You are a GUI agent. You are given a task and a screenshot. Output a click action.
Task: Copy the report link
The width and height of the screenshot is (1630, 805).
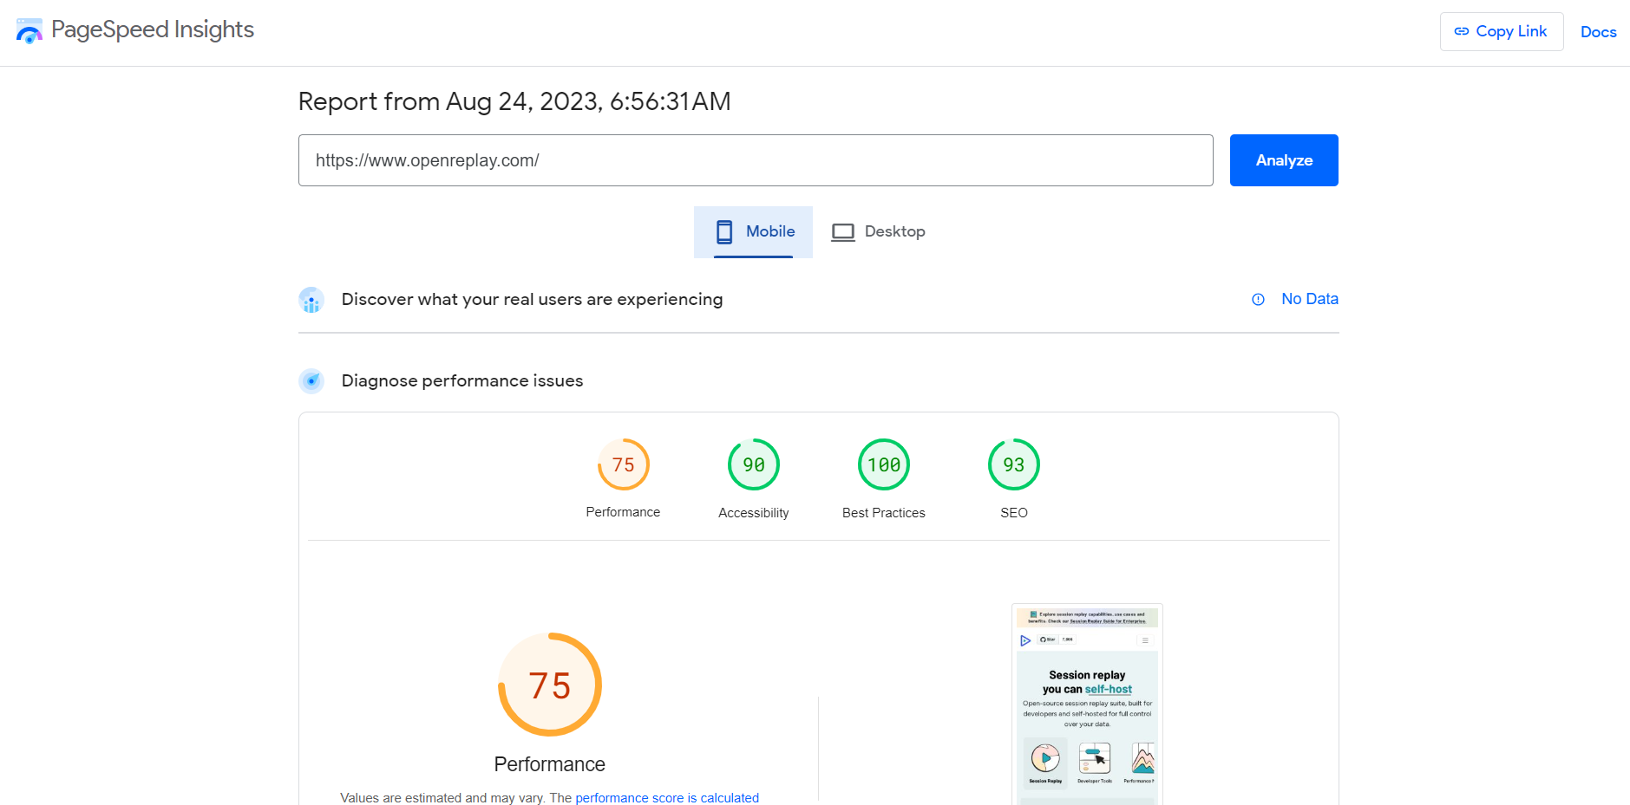(1502, 31)
